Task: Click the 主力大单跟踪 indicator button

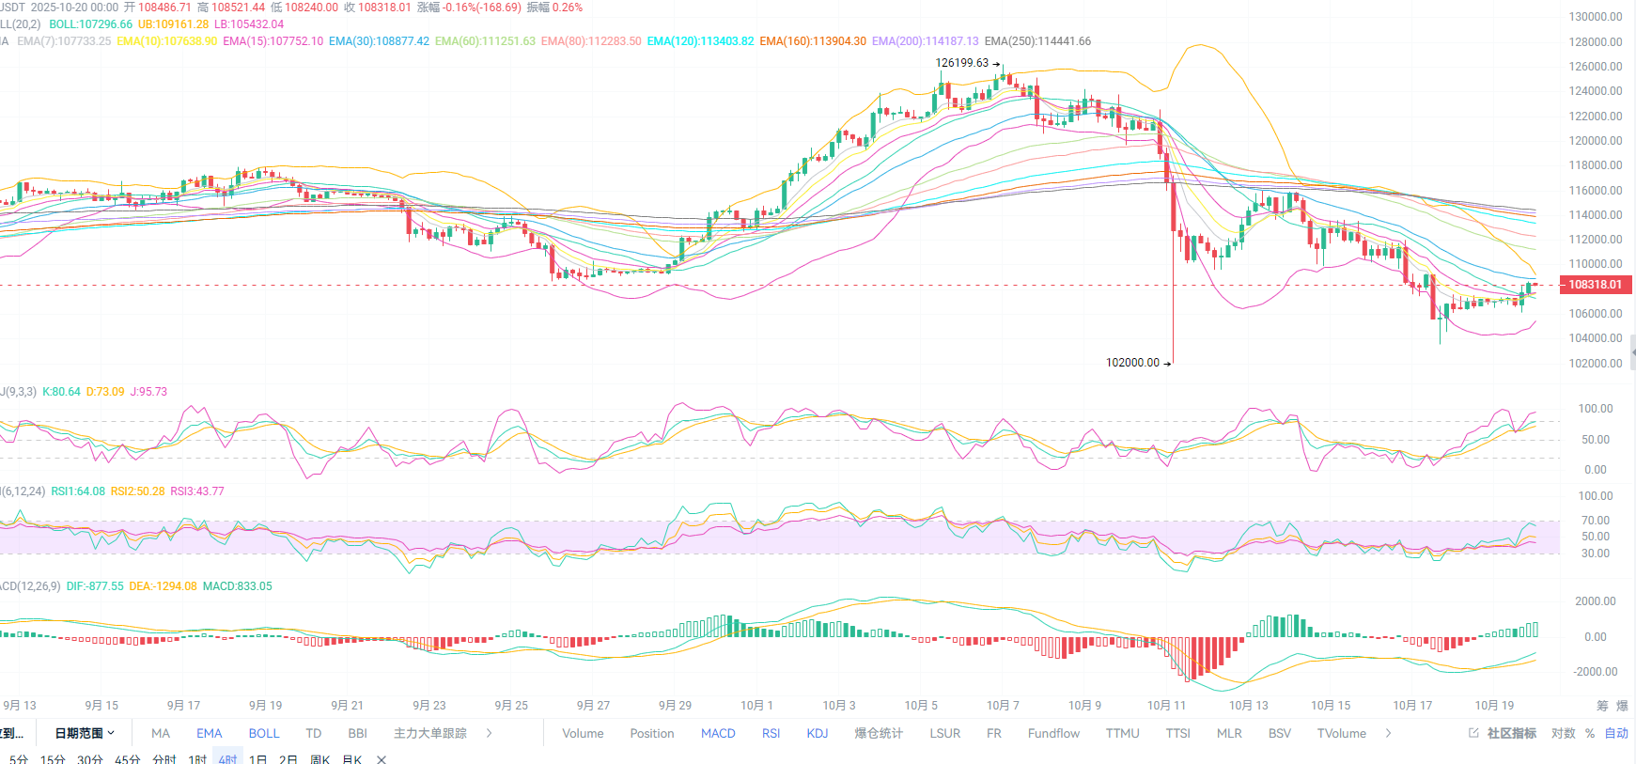Action: click(430, 733)
